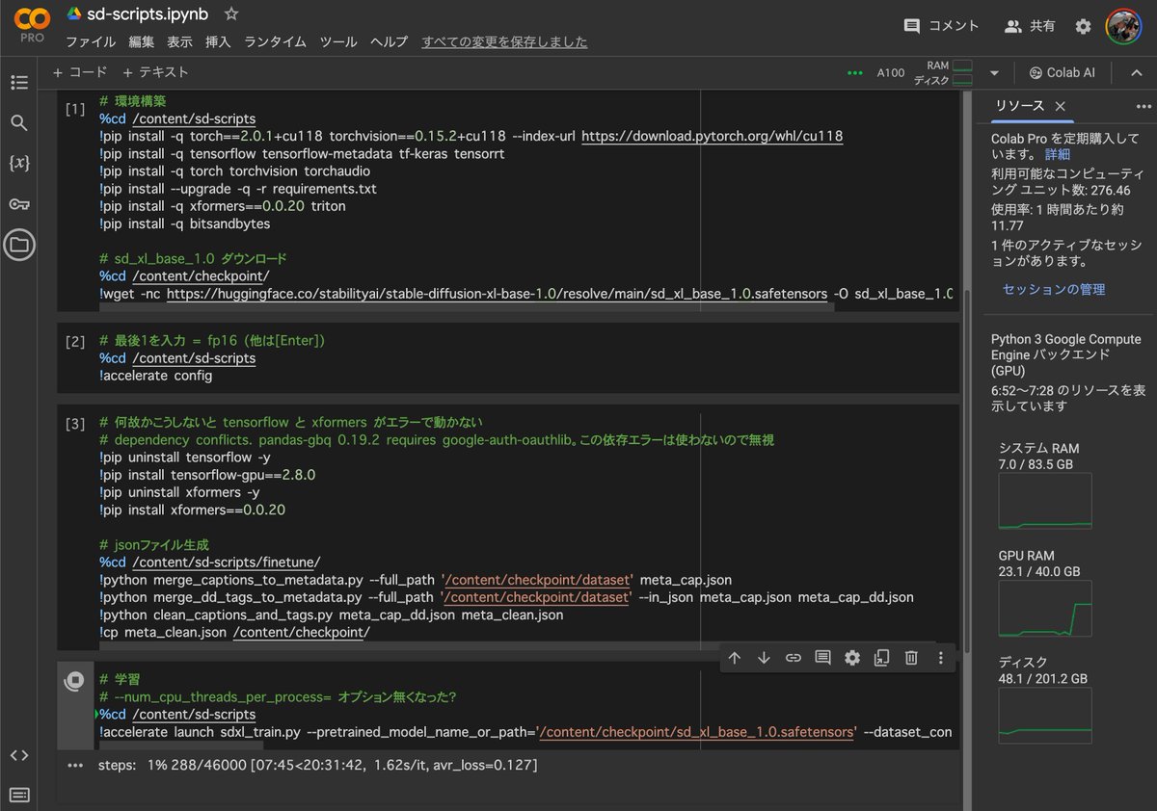Screen dimensions: 1157x811
Task: Move the selected cell up
Action: pyautogui.click(x=735, y=658)
